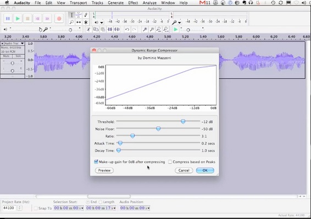Viewport: 311px width, 219px height.
Task: Click the Project Rate 44100 field
Action: click(x=9, y=208)
